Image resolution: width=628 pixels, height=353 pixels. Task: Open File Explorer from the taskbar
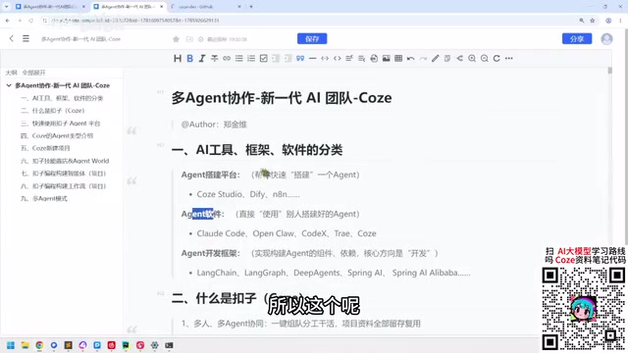(25, 345)
